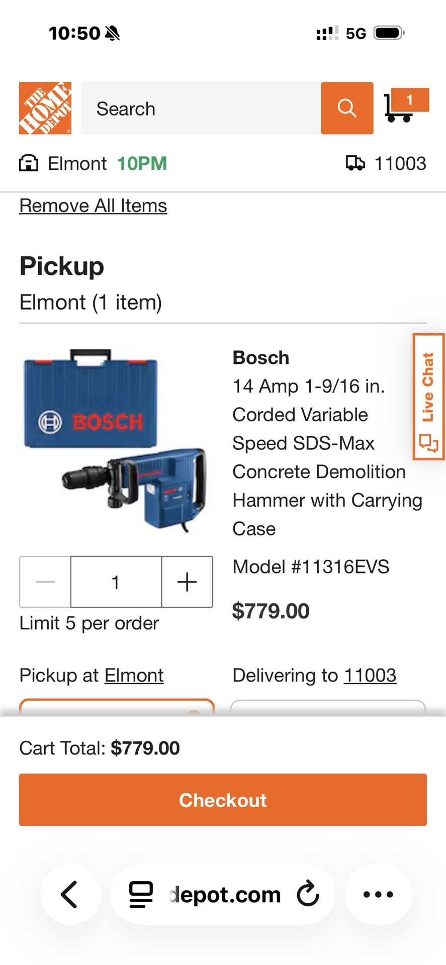Tap the delivery truck icon
Screen dimensions: 446x965
355,163
